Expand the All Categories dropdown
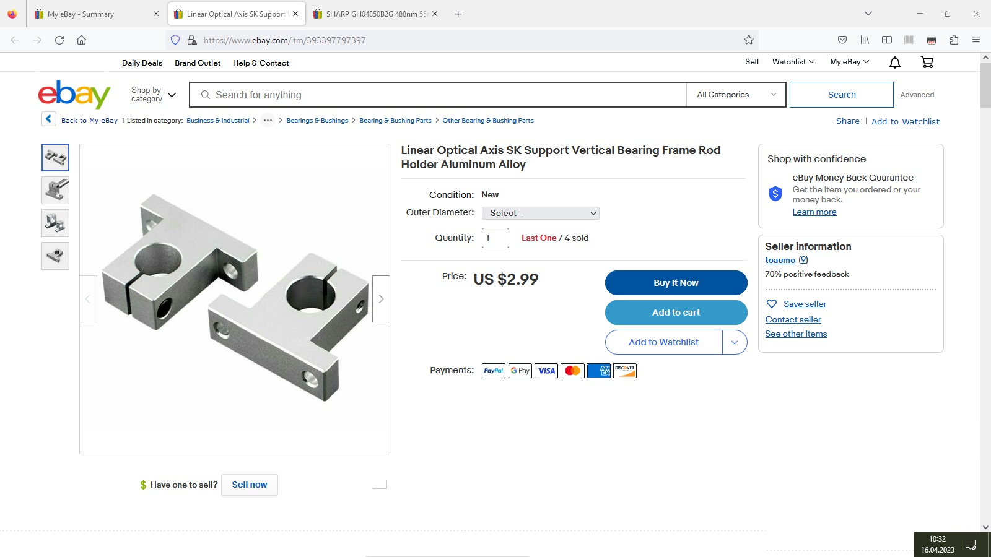991x557 pixels. pos(736,95)
